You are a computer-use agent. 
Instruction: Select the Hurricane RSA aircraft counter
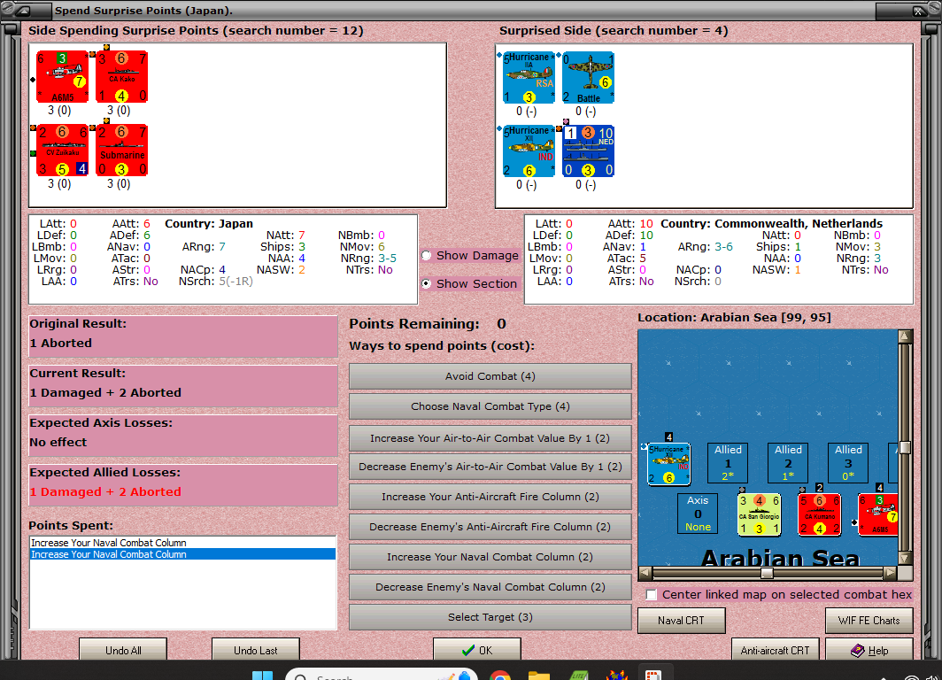(529, 78)
